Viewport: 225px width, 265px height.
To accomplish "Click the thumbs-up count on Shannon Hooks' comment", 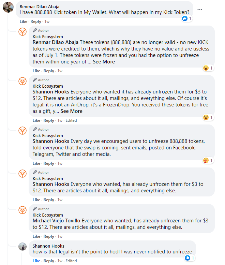I will click(190, 258).
